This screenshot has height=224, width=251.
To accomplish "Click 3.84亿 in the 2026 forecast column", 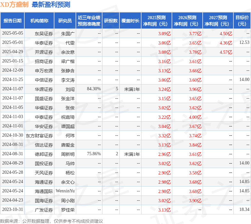I will tap(195, 145).
